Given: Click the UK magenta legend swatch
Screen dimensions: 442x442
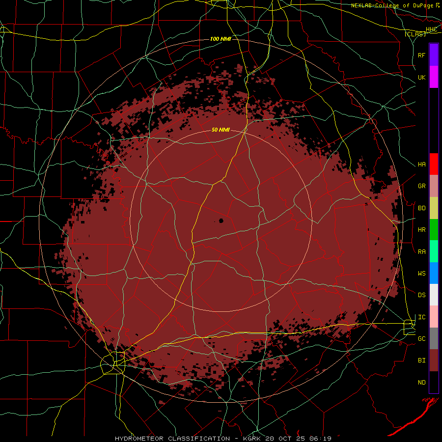Looking at the screenshot, I should (x=434, y=77).
